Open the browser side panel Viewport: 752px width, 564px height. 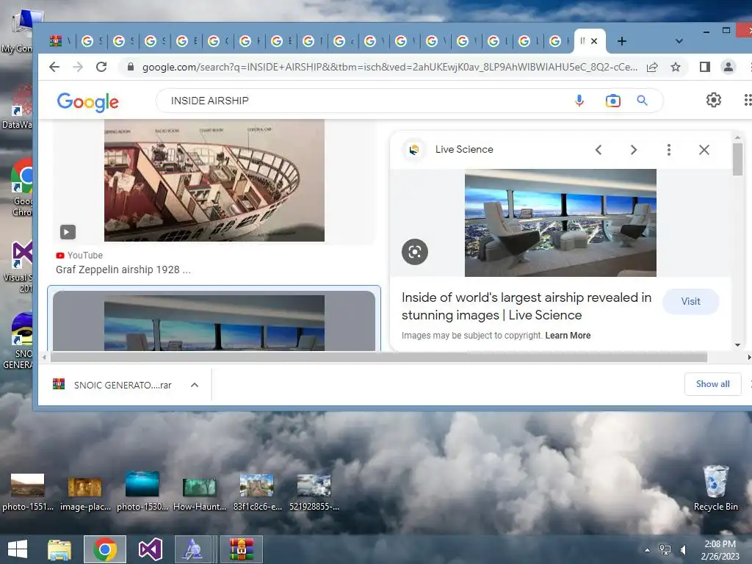704,67
